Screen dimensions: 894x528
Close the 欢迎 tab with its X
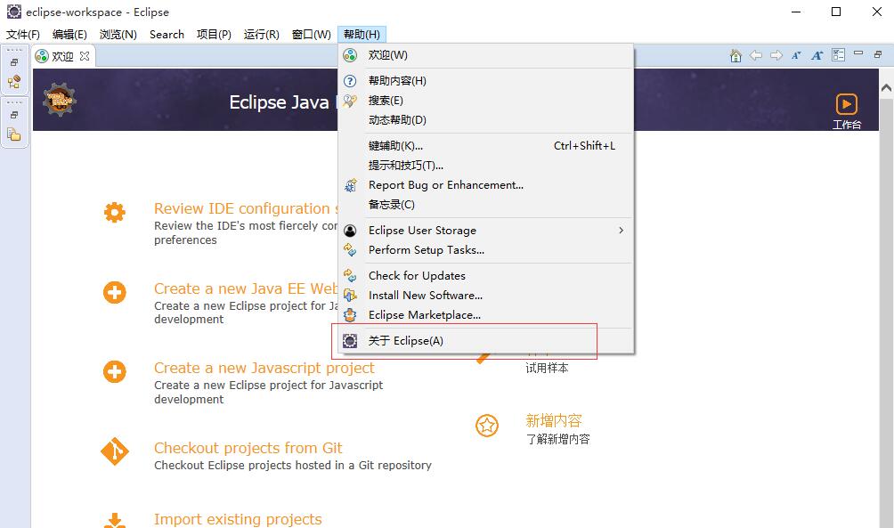85,56
